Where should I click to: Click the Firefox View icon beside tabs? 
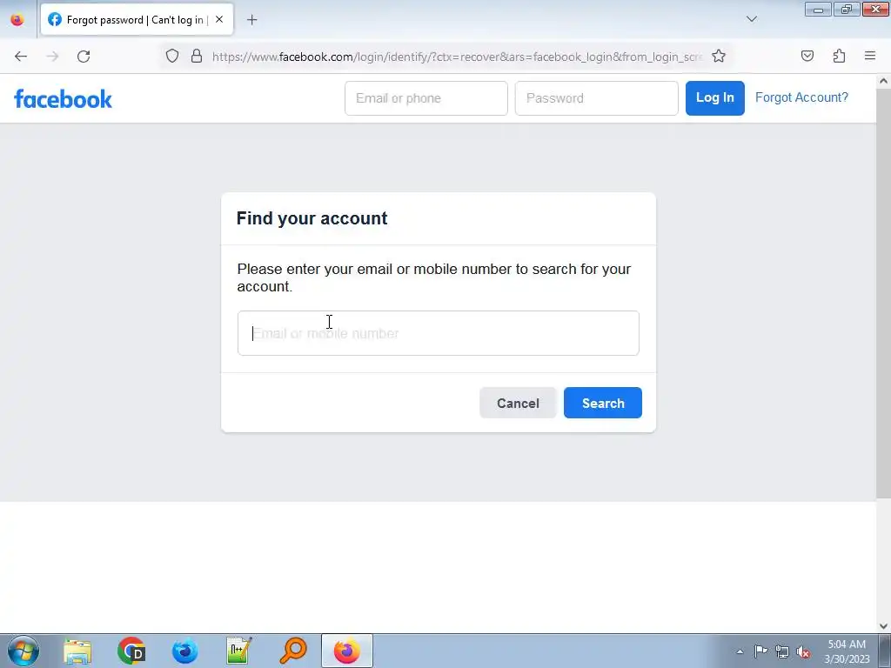click(17, 20)
